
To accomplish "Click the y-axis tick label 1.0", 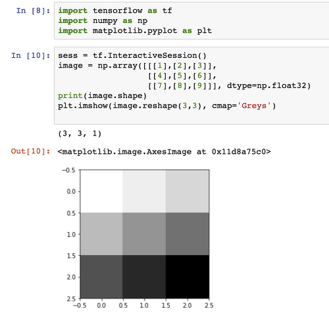I will click(71, 235).
